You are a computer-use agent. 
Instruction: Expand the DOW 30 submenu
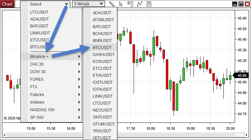[51, 72]
